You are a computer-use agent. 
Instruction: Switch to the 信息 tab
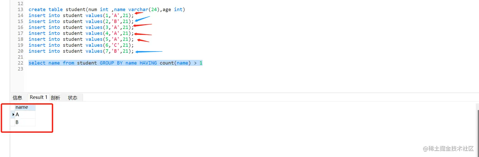(x=17, y=98)
